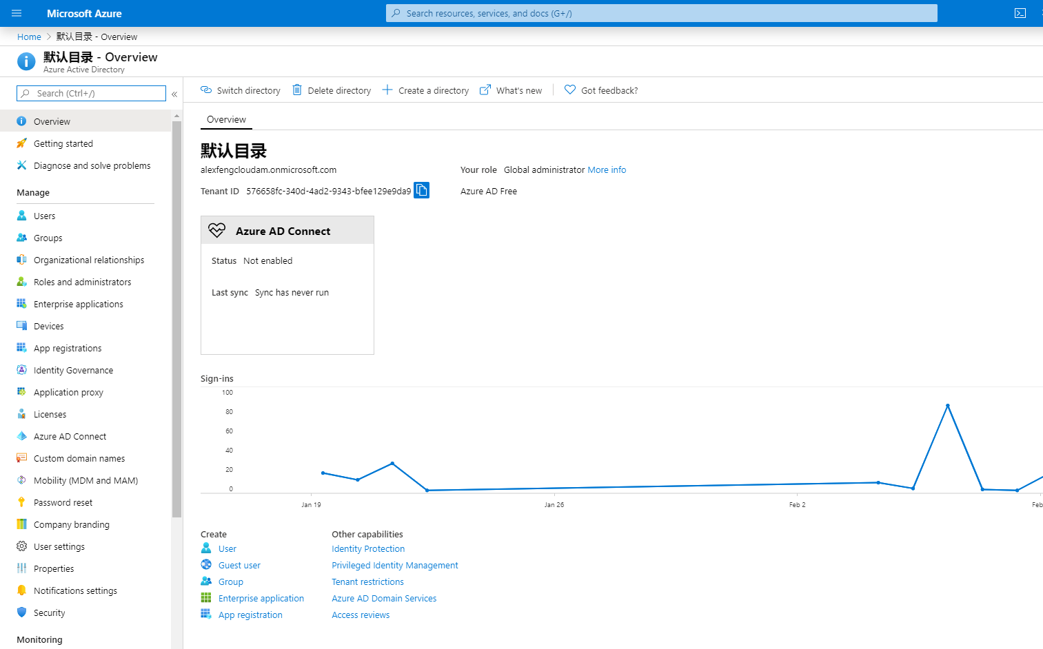Screen dimensions: 1043x649
Task: Click the Enterprise applications grid icon in sidebar
Action: click(21, 304)
